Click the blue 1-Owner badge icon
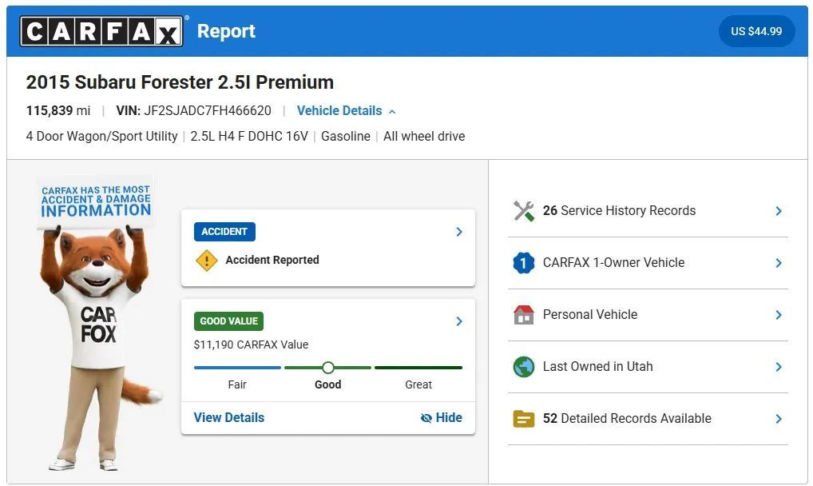The image size is (813, 486). (x=524, y=263)
